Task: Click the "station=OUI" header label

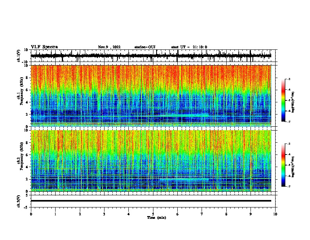Action: click(x=145, y=47)
